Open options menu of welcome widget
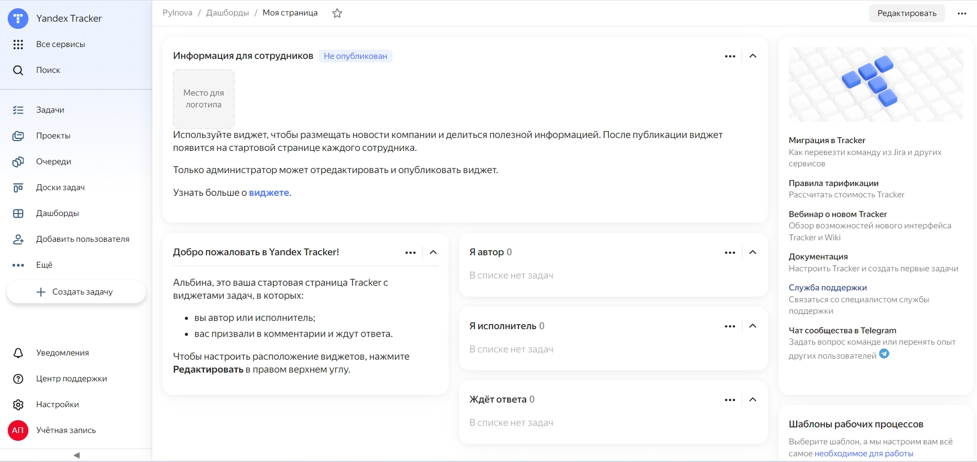This screenshot has width=977, height=462. [411, 253]
